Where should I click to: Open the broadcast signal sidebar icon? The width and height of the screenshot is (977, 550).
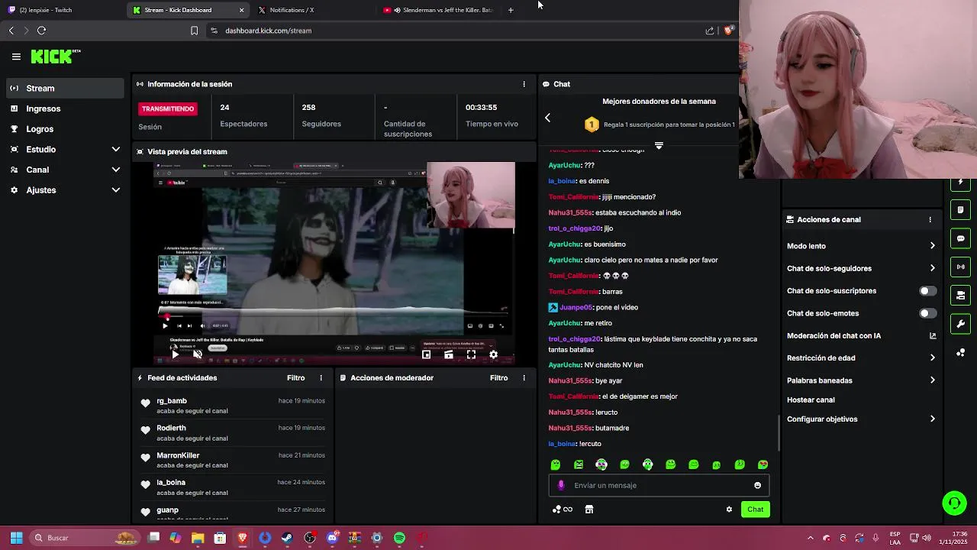(961, 267)
